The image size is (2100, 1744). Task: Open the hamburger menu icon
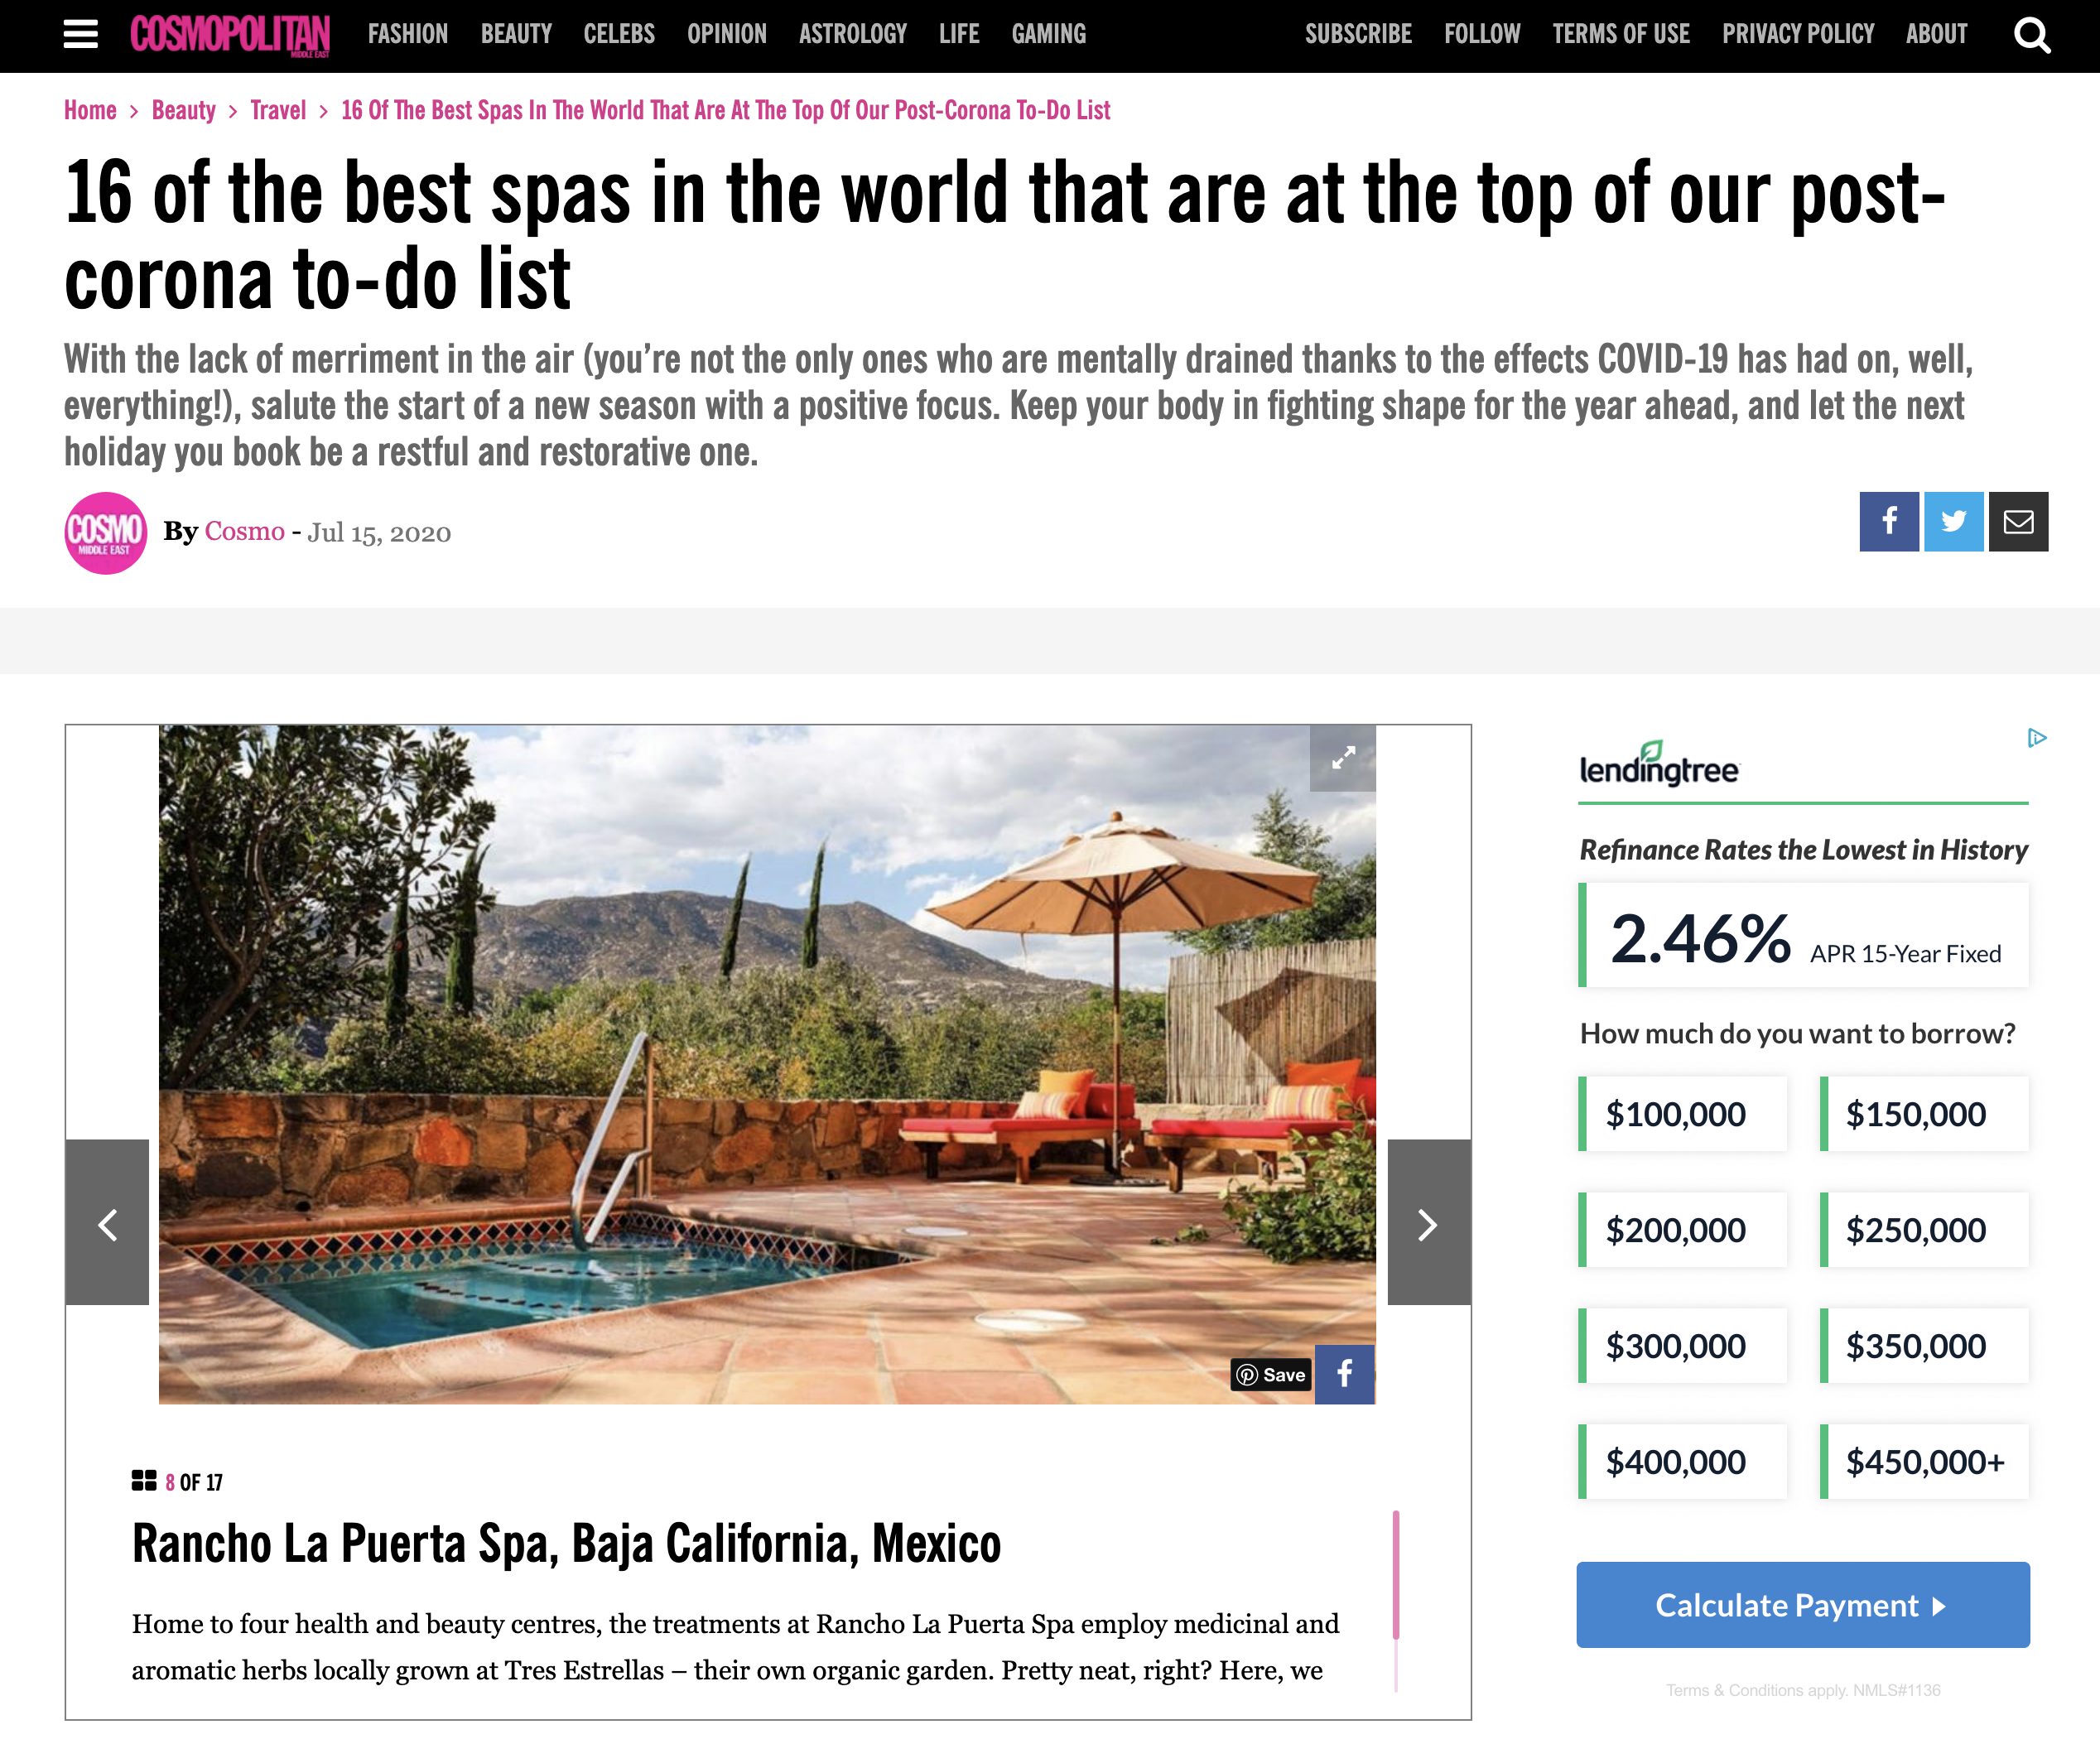[80, 33]
